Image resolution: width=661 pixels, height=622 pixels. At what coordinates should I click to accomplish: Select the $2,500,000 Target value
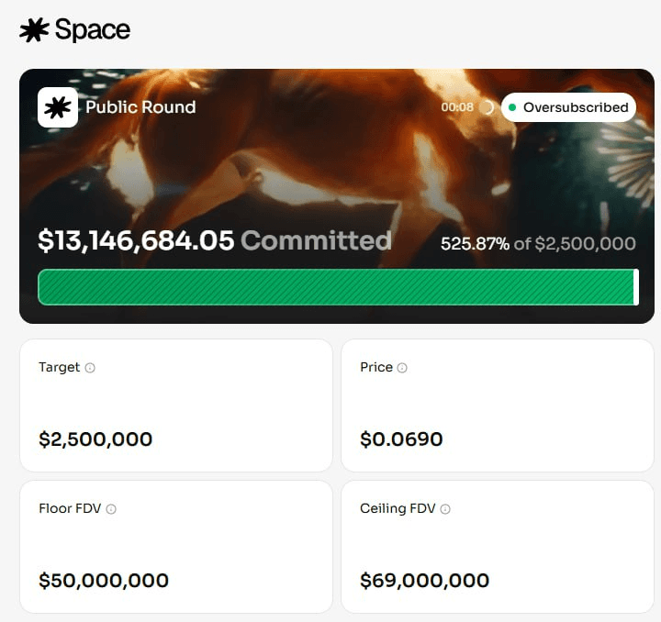coord(95,439)
